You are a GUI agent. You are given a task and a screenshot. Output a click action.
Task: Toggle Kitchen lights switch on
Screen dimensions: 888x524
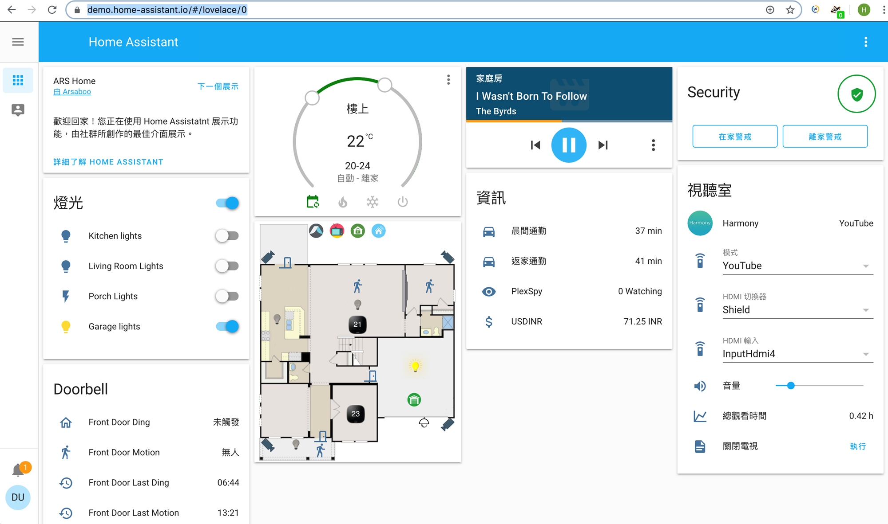(227, 236)
